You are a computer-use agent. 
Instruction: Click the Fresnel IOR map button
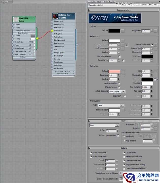[x=156, y=49]
